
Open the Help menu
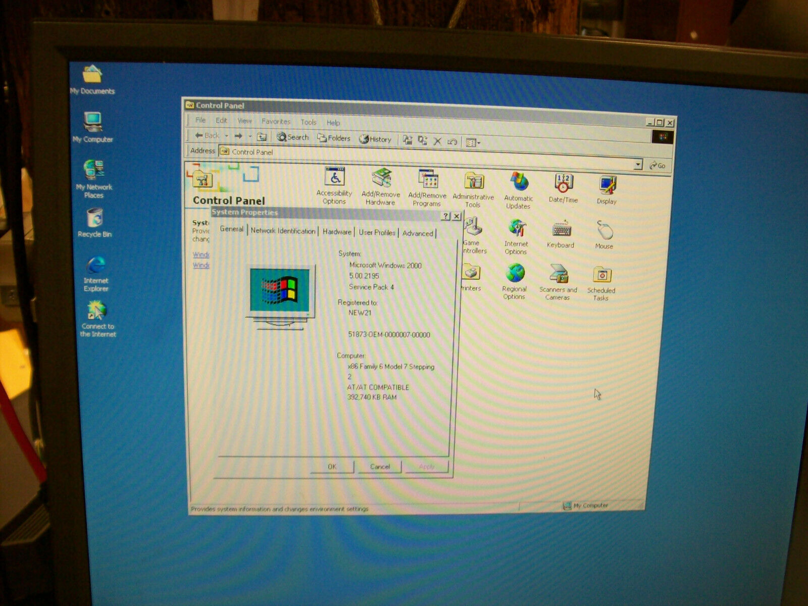(333, 122)
